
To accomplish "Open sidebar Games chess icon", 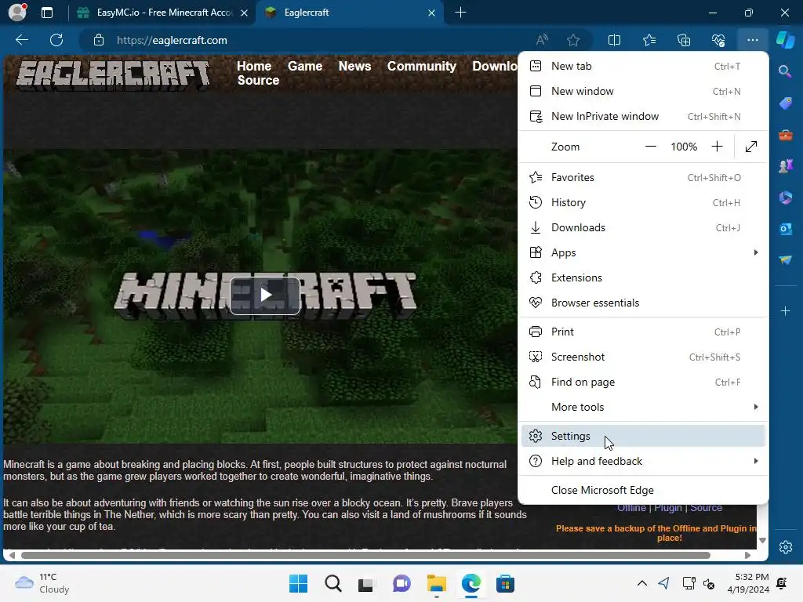I will pos(785,166).
